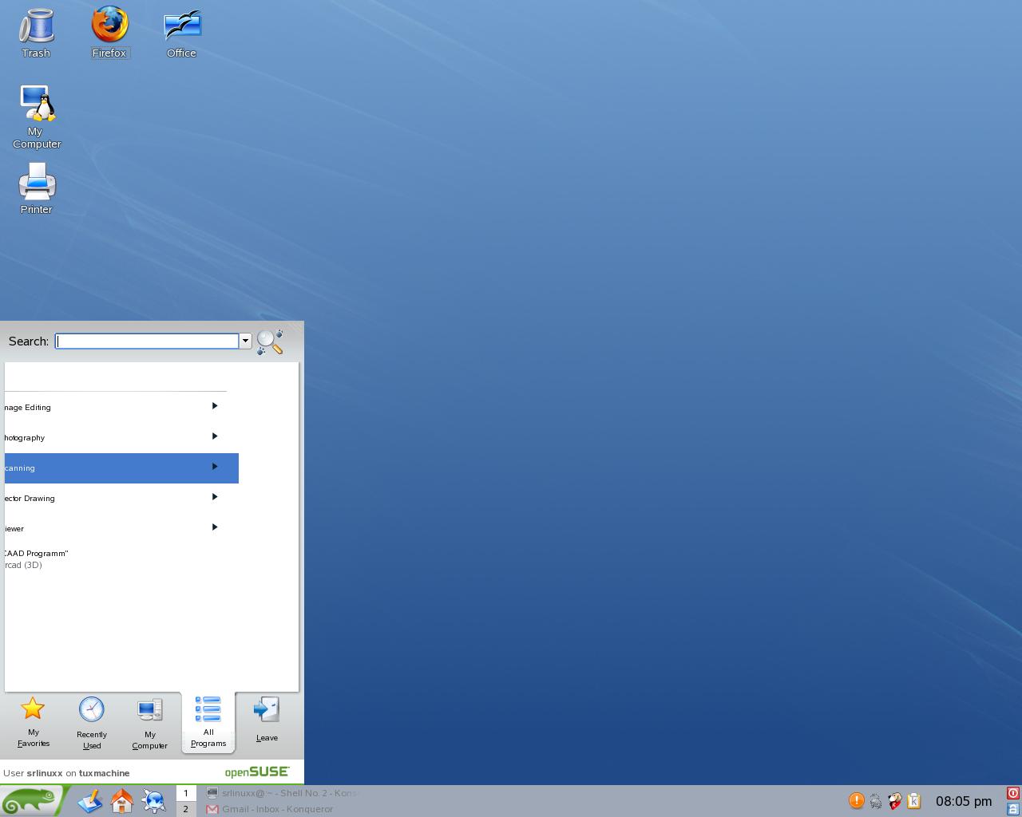Screen dimensions: 1022x817
Task: Select the highlighted Scanning category
Action: tap(121, 468)
